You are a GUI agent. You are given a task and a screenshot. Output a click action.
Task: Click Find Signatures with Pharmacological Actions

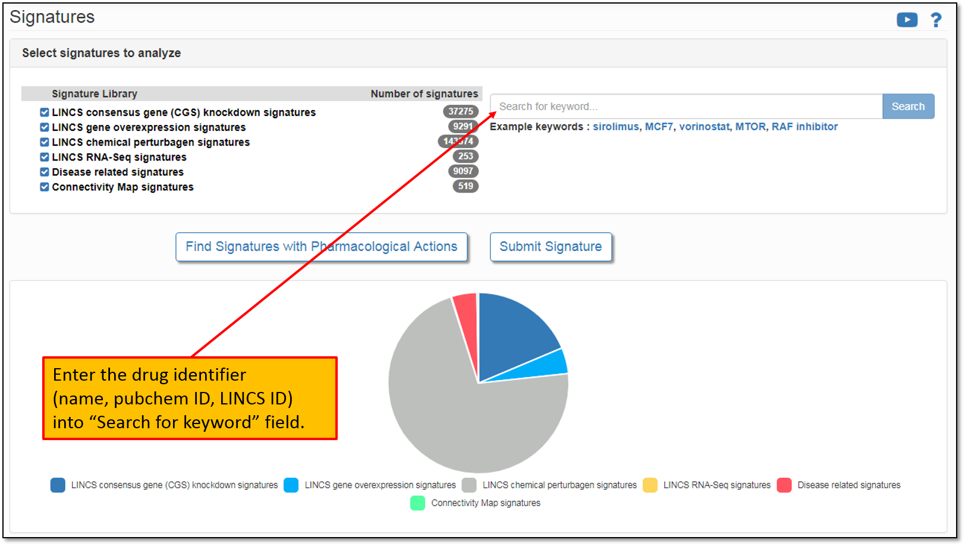click(x=321, y=247)
